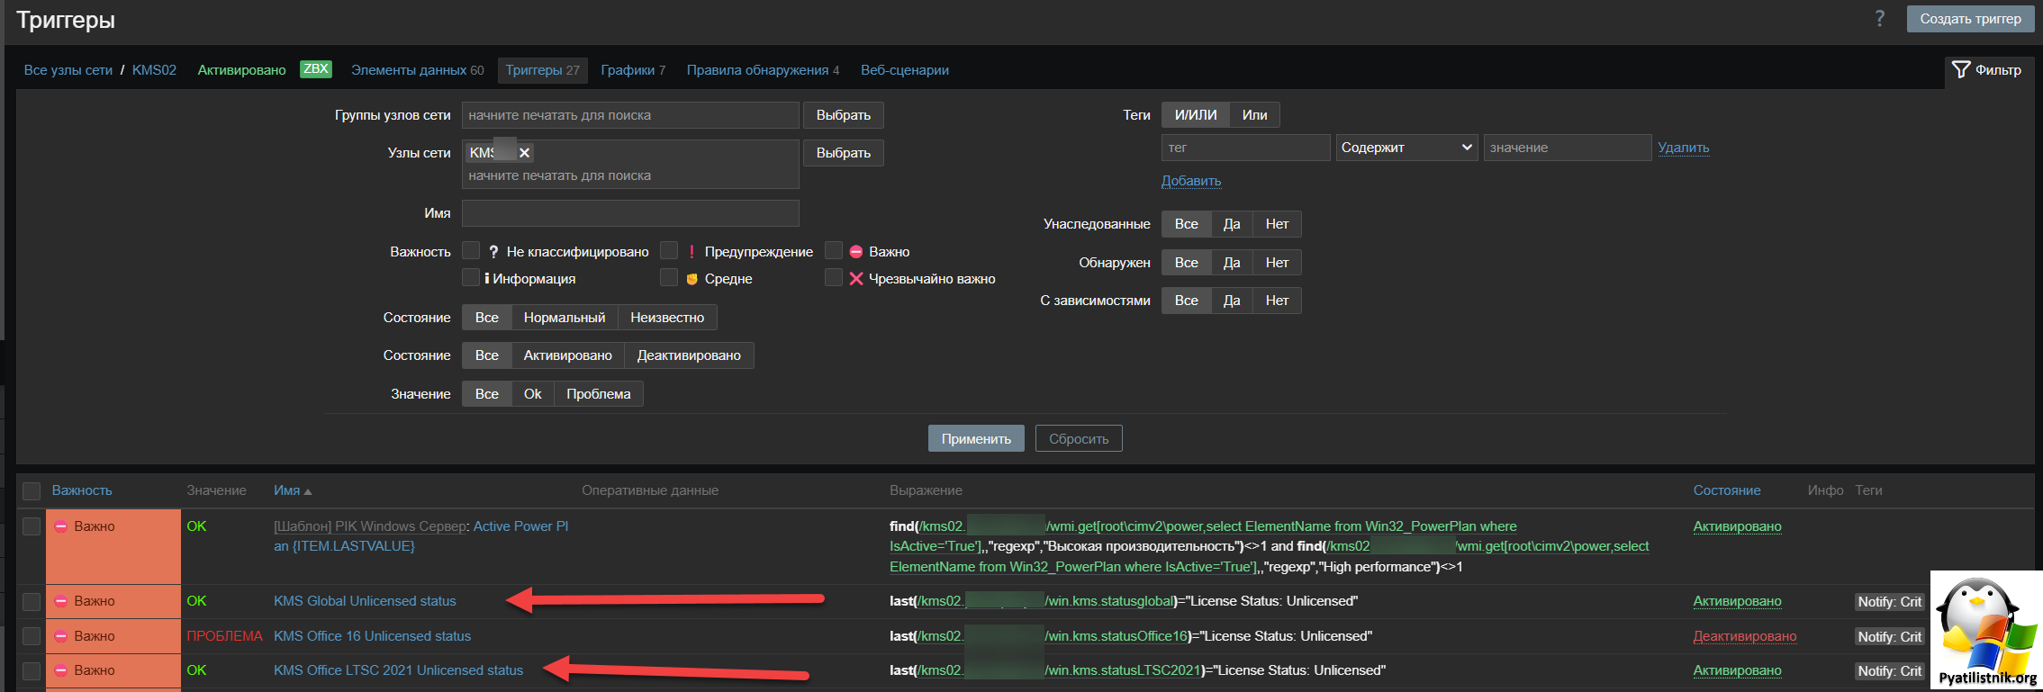Click the red Важно severity icon in filter
The width and height of the screenshot is (2043, 692).
pos(856,252)
